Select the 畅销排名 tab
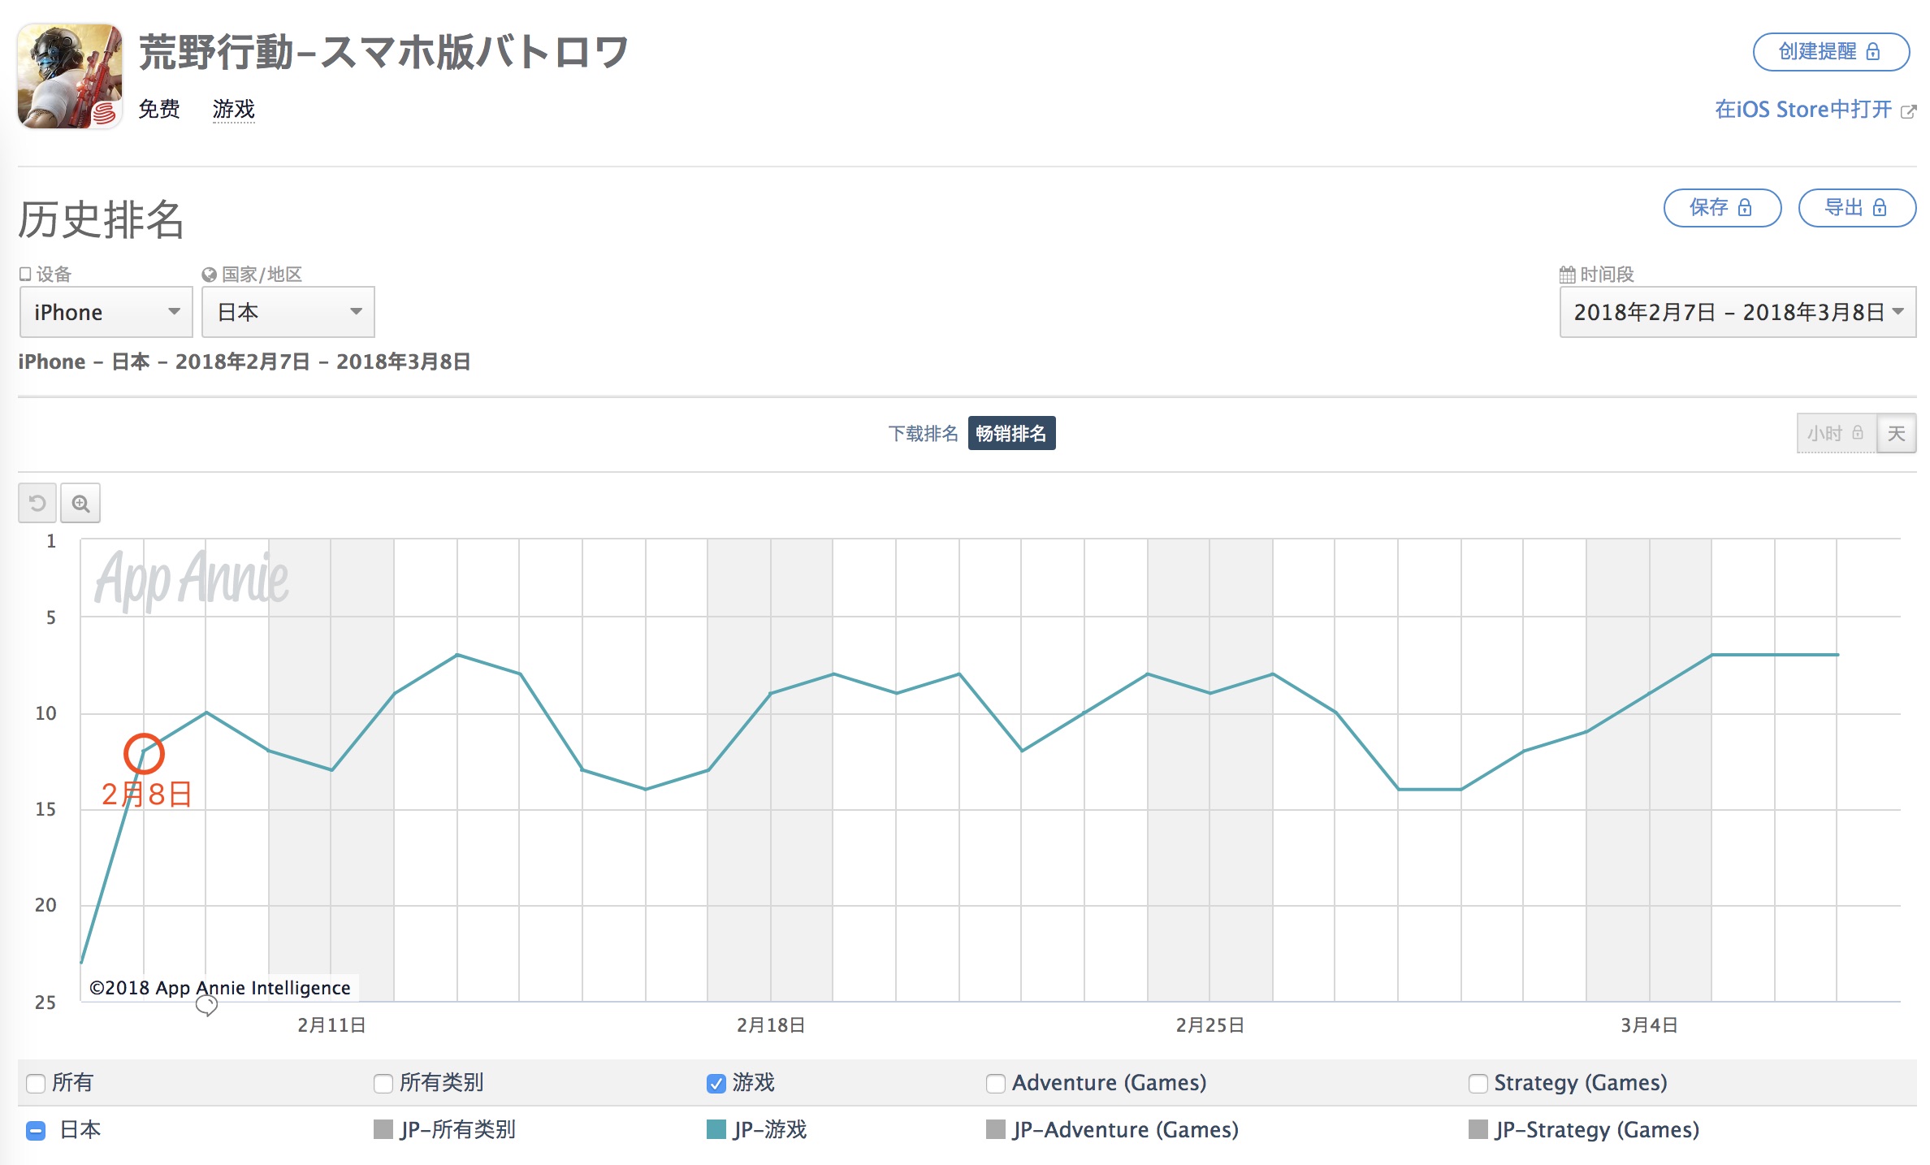 click(x=1011, y=434)
